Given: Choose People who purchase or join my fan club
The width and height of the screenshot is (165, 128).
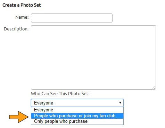Looking at the screenshot, I should click(77, 116).
